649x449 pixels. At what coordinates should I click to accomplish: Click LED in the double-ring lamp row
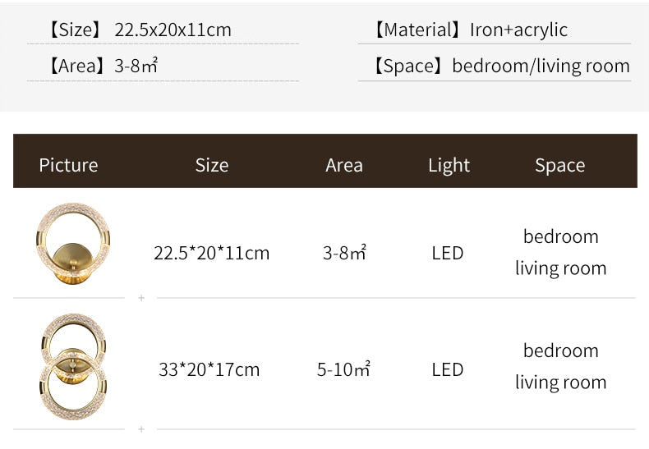coord(448,369)
